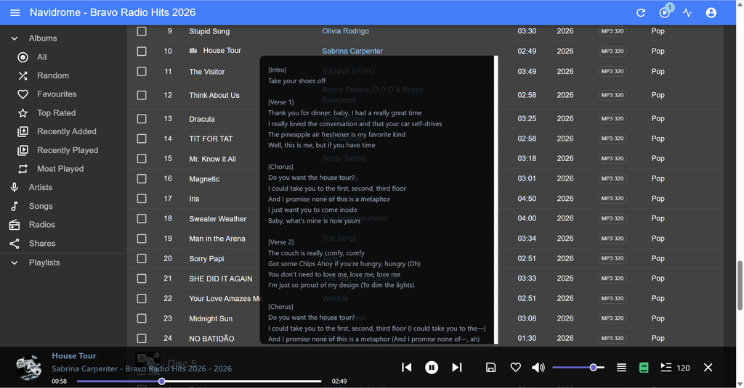The height and width of the screenshot is (388, 744).
Task: Seek using the song progress slider handle
Action: (162, 381)
